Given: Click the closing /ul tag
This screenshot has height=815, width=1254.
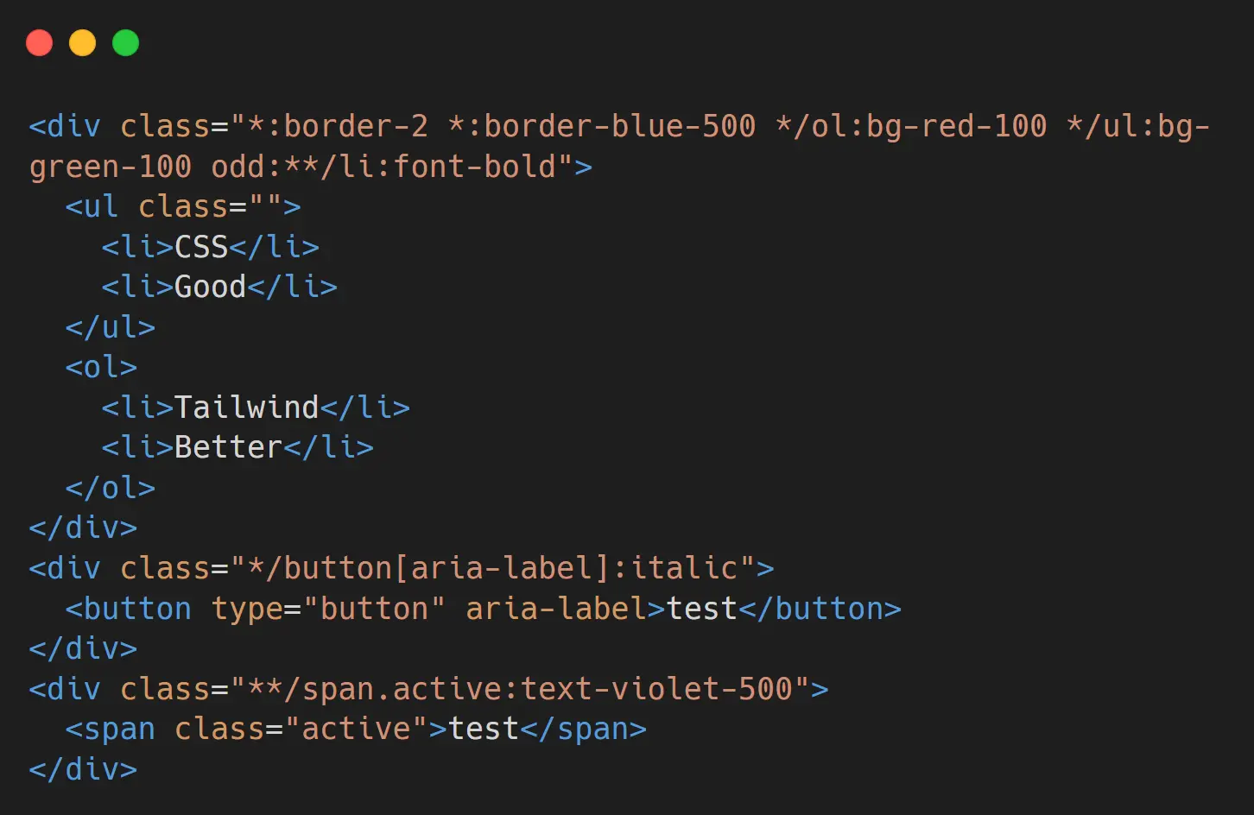Looking at the screenshot, I should (111, 327).
